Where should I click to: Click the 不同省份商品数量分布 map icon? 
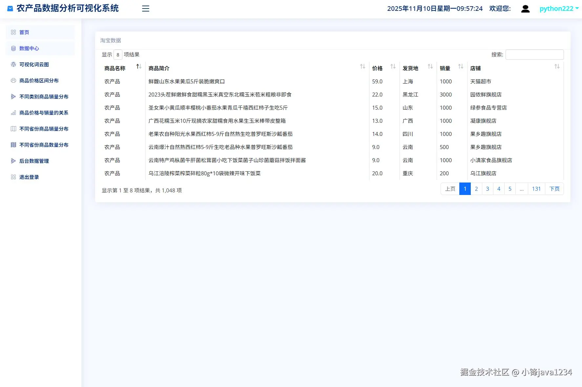13,145
